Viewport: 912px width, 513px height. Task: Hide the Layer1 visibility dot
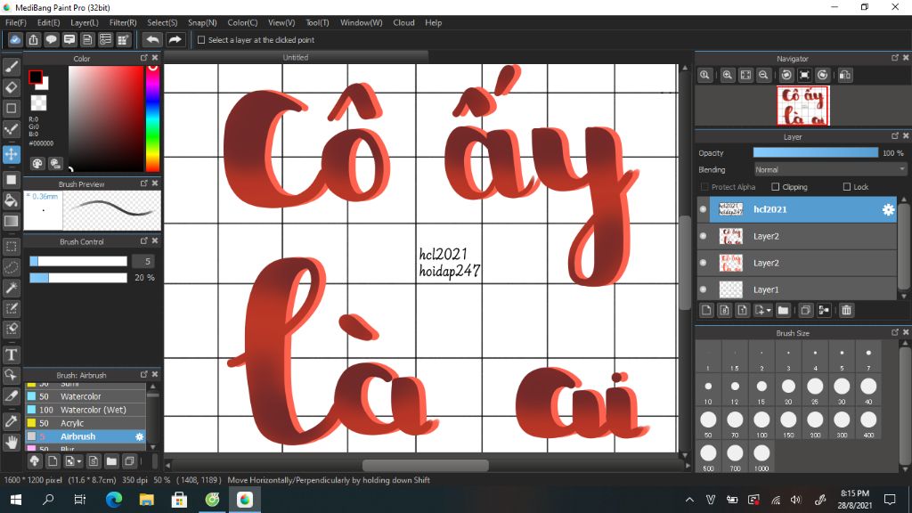tap(704, 289)
